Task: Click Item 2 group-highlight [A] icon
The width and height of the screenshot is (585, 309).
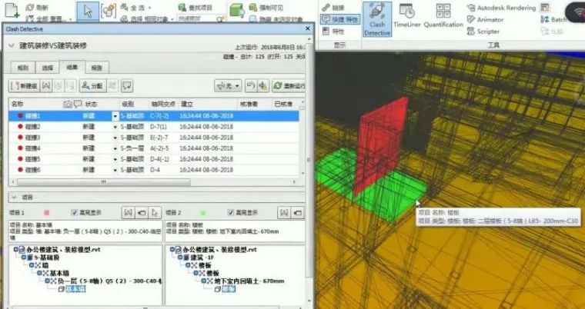Action: pyautogui.click(x=284, y=213)
